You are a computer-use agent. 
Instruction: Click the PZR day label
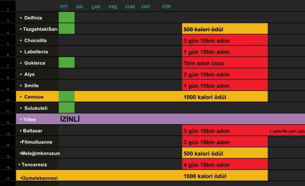pos(166,7)
